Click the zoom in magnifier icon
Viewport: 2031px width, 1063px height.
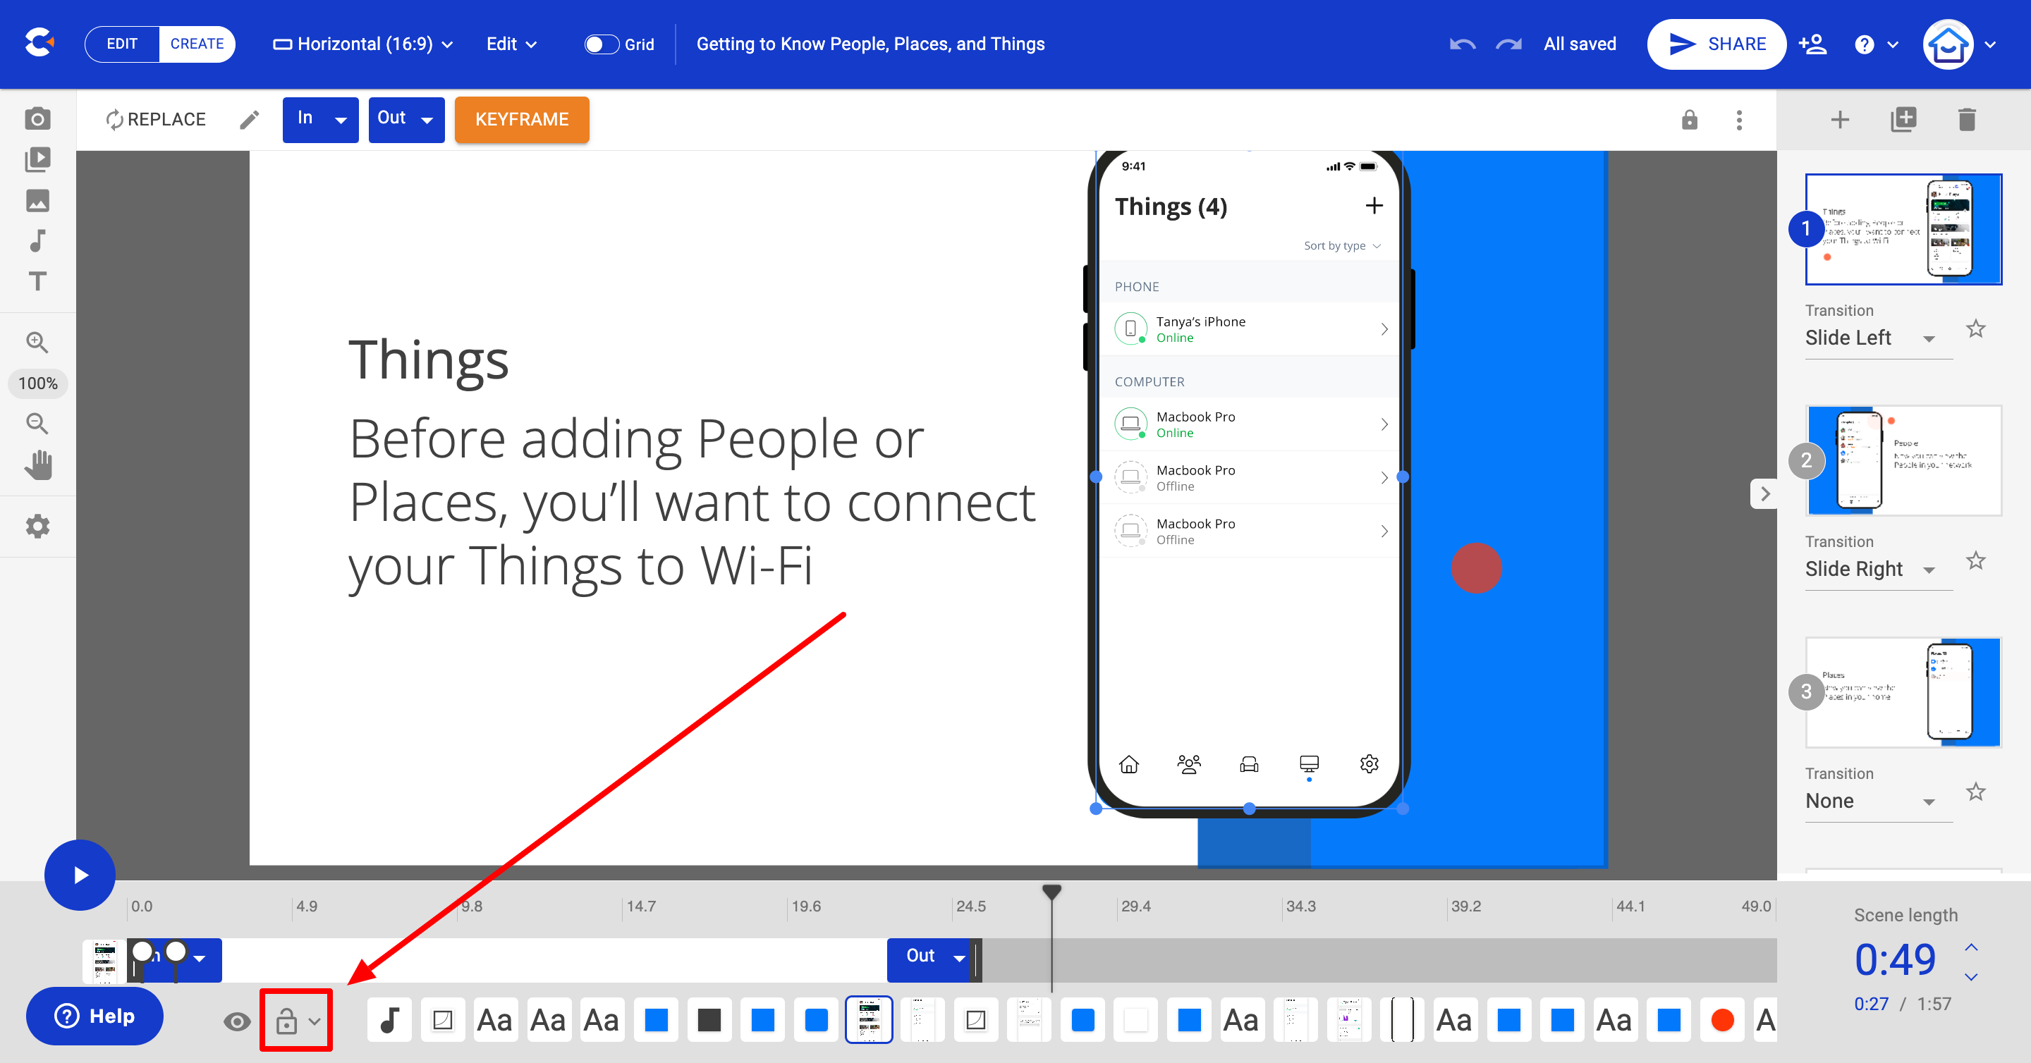(37, 342)
